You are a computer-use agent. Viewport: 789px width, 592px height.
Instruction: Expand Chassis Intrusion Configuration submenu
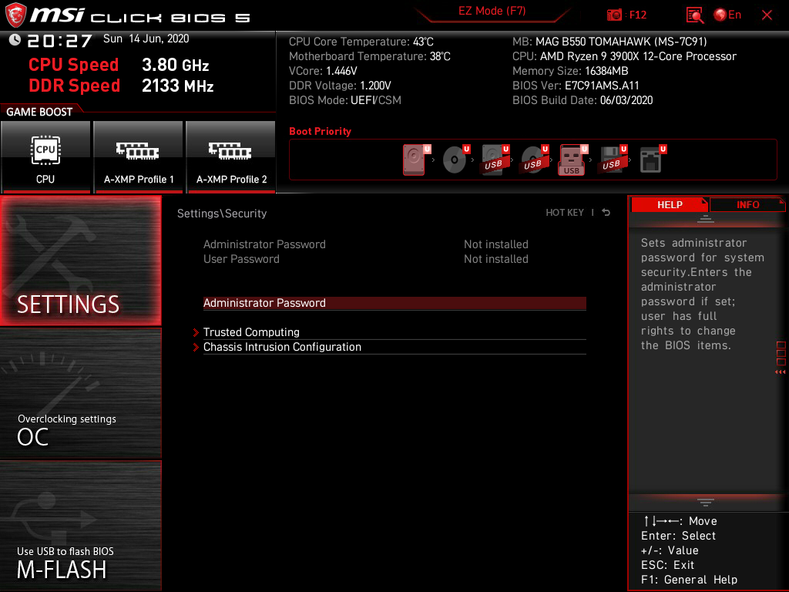pos(394,347)
